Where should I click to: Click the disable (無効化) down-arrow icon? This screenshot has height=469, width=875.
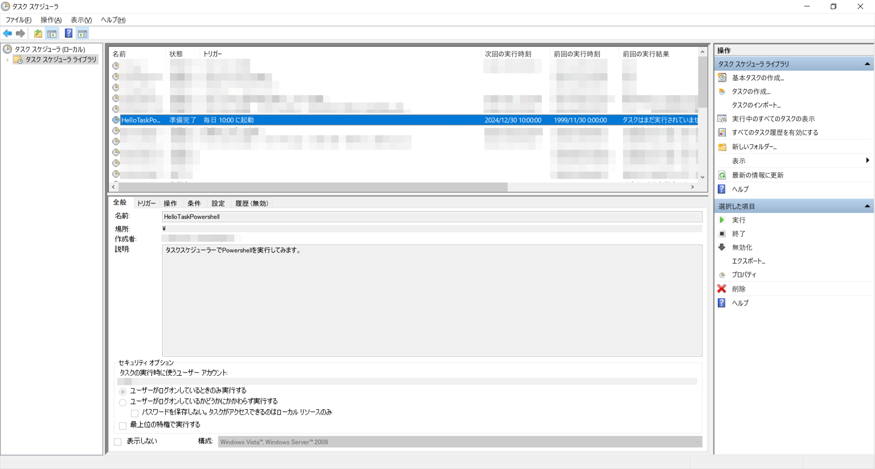point(722,247)
